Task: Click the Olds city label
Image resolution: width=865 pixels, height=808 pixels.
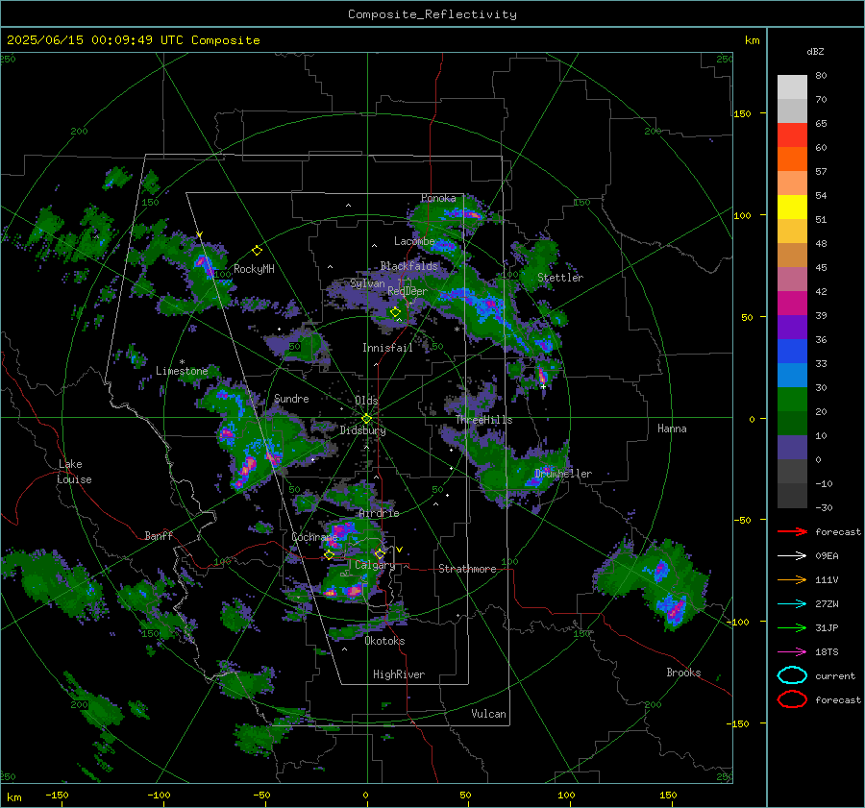Action: point(366,401)
